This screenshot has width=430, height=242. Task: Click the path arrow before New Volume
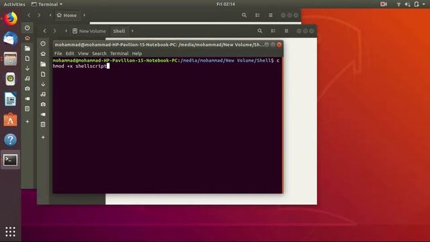click(x=66, y=31)
